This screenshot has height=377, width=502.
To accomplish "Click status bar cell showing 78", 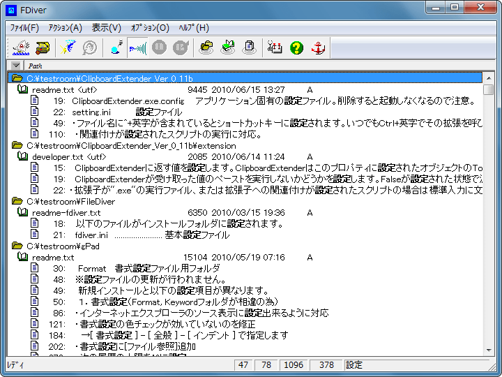I will (266, 365).
